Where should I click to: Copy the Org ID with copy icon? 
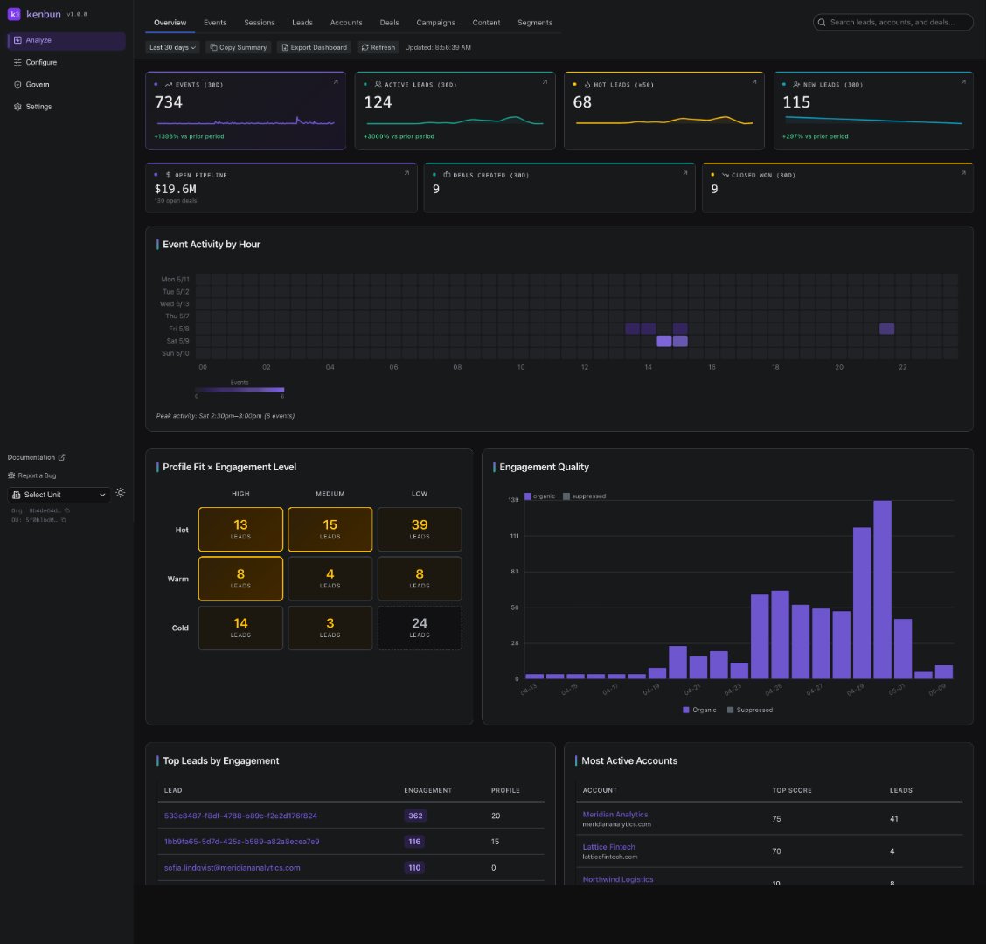click(x=67, y=510)
